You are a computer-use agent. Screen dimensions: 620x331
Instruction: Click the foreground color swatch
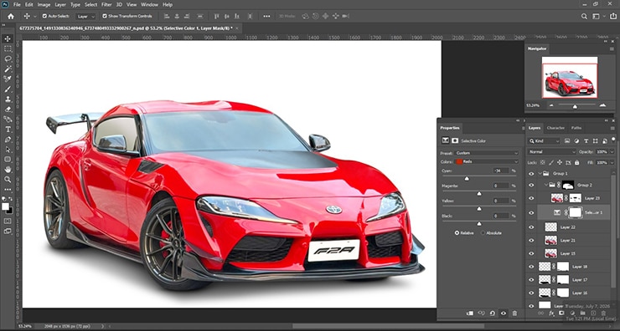[x=5, y=206]
